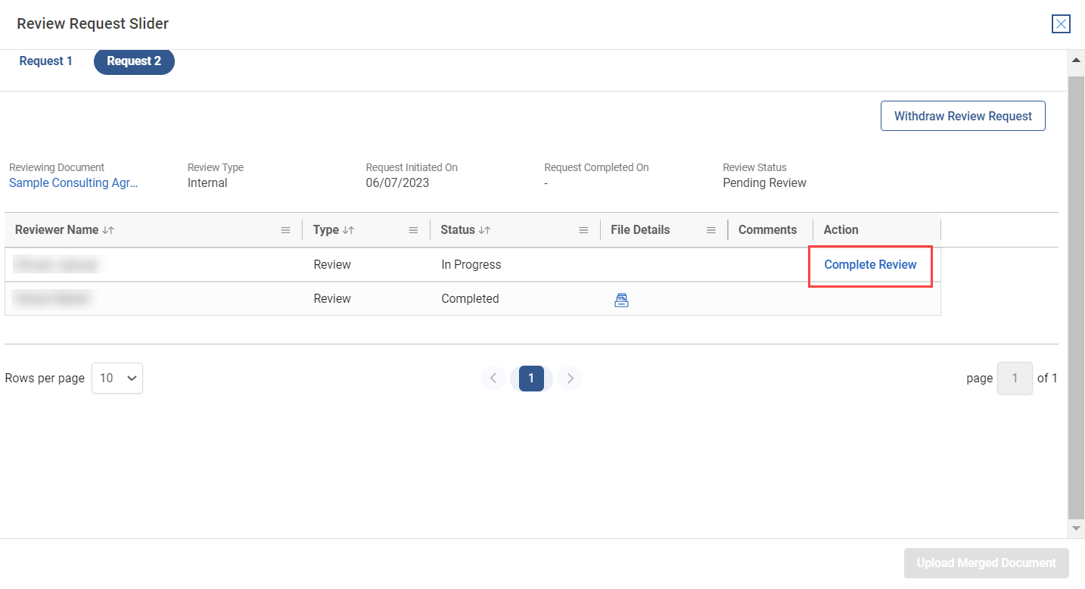Click the page number input field

[1015, 378]
